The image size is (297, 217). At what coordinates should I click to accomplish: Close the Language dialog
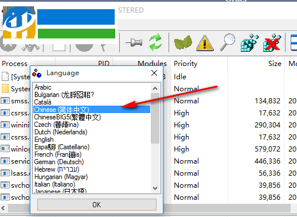154,73
